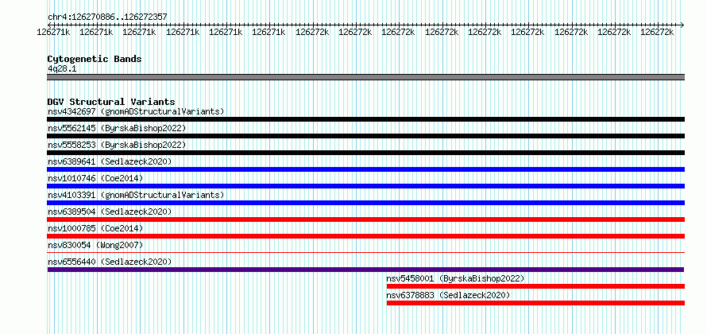Click the blue bar under nsv1010746
The width and height of the screenshot is (707, 334).
[365, 186]
